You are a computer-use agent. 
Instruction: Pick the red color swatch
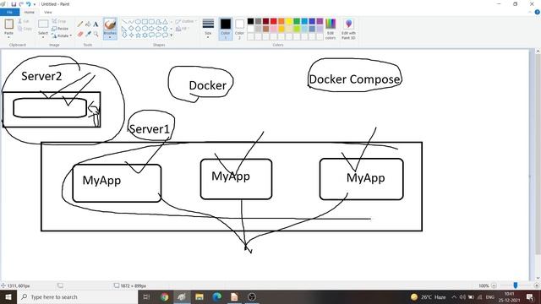(274, 21)
